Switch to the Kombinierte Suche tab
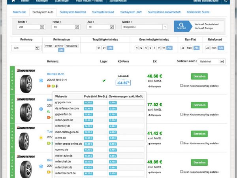237x178 pixels. pyautogui.click(x=198, y=12)
